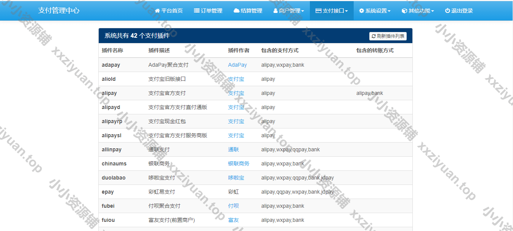This screenshot has height=231, width=513.
Task: Go to 结算管理 in navigation bar
Action: tap(251, 11)
